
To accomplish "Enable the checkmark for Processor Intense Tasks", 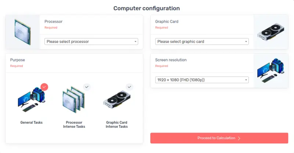I will point(87,87).
